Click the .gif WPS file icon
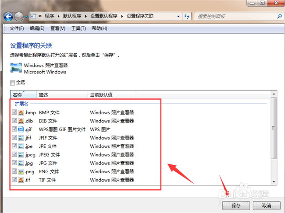The width and height of the screenshot is (285, 213). pyautogui.click(x=21, y=129)
